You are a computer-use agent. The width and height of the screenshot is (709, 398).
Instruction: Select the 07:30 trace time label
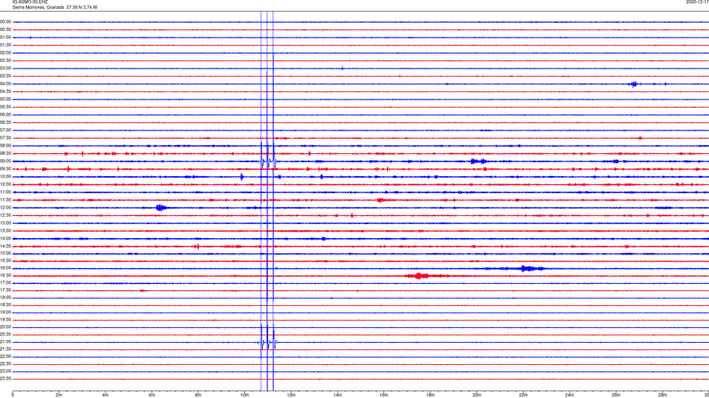tap(5, 138)
